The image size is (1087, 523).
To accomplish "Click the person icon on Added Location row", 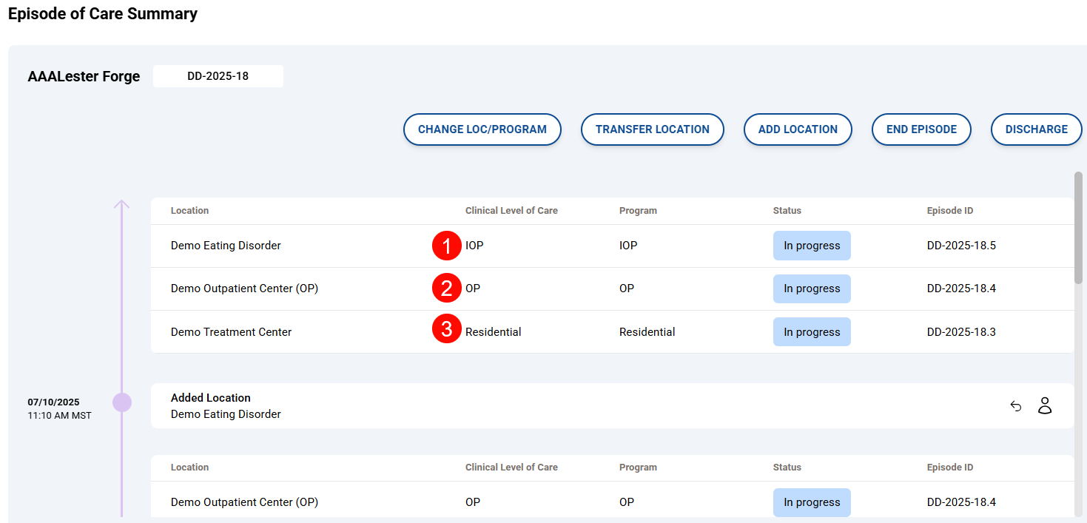I will pyautogui.click(x=1044, y=405).
